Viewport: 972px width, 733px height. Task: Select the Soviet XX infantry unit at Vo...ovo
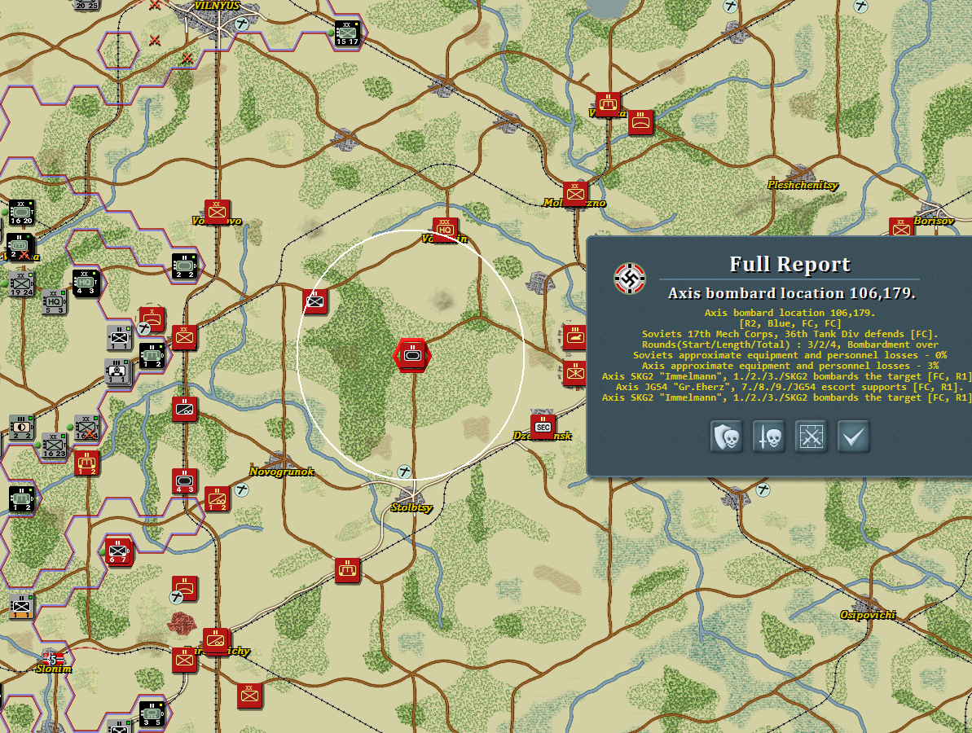tap(217, 212)
